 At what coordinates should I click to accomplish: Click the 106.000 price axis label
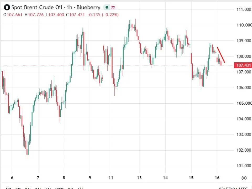click(244, 87)
